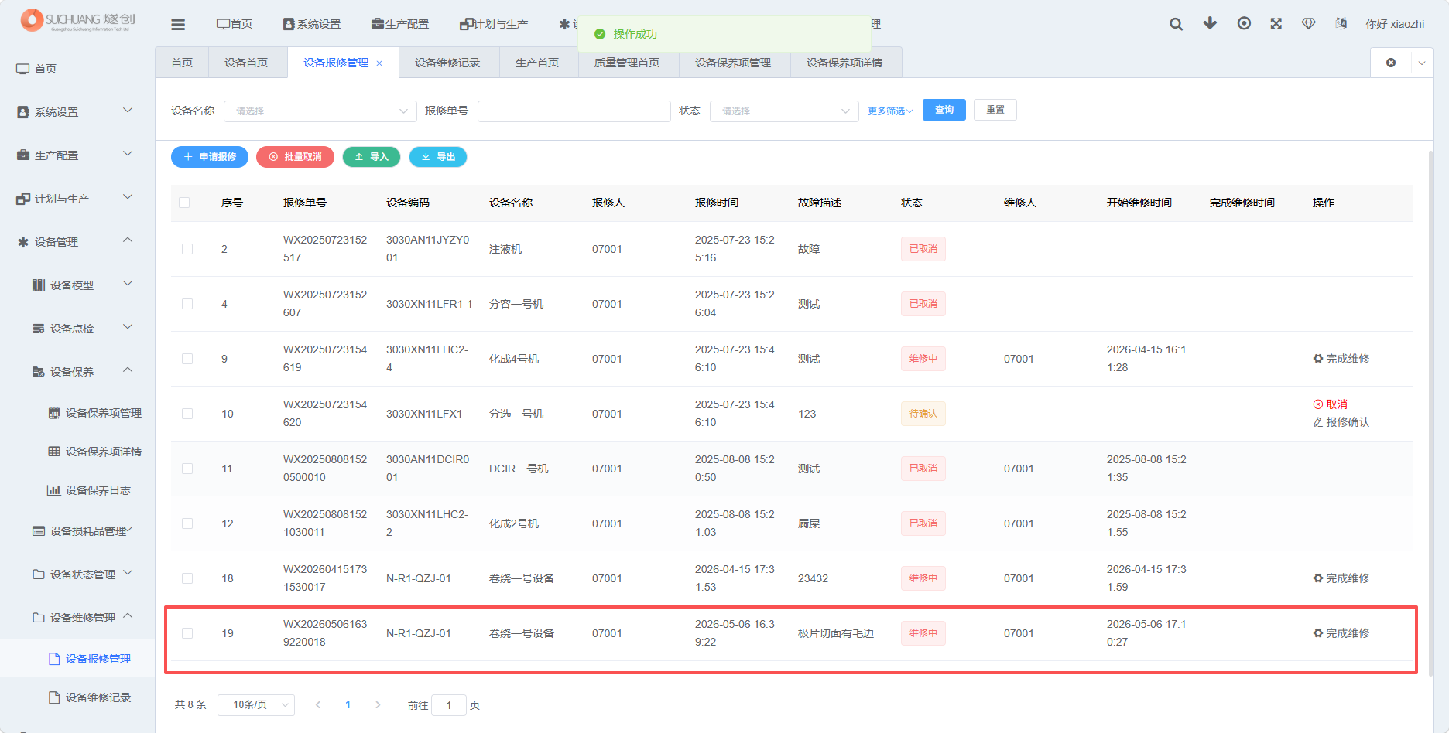Collapse 设备维修管理 in sidebar

coord(76,618)
